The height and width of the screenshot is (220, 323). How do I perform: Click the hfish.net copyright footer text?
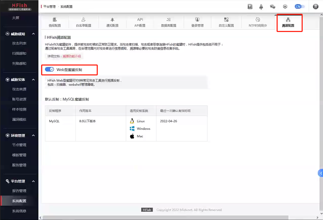pos(189,210)
